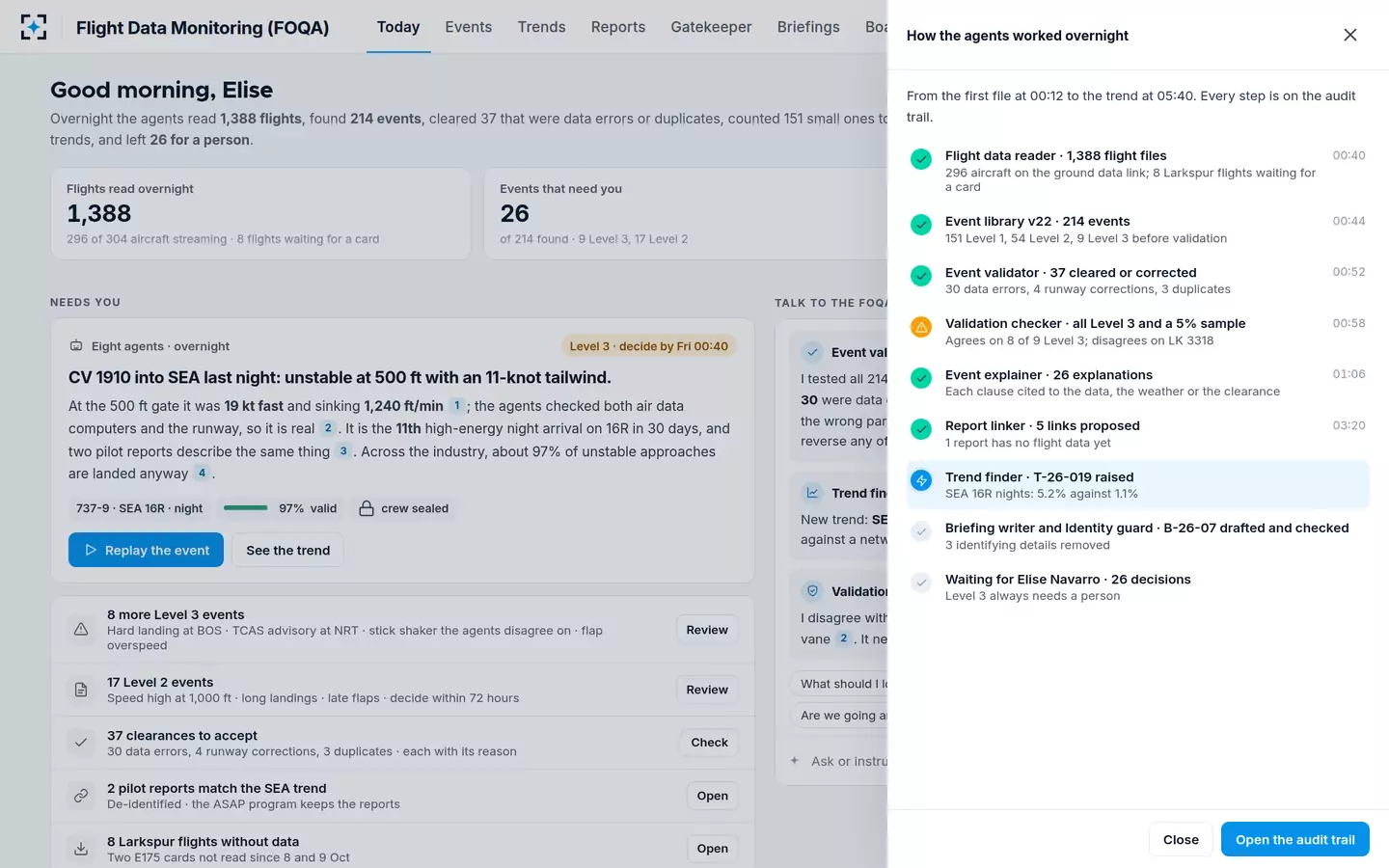The image size is (1389, 868).
Task: Click the crew sealed lock icon
Action: pyautogui.click(x=367, y=508)
